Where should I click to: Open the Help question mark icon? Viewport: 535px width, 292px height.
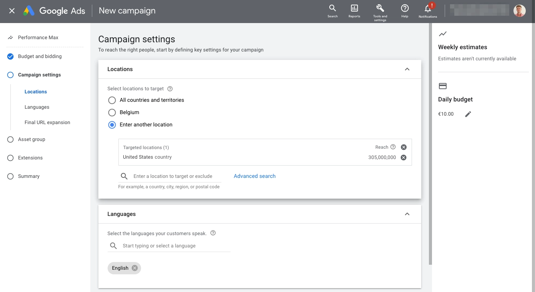(405, 11)
